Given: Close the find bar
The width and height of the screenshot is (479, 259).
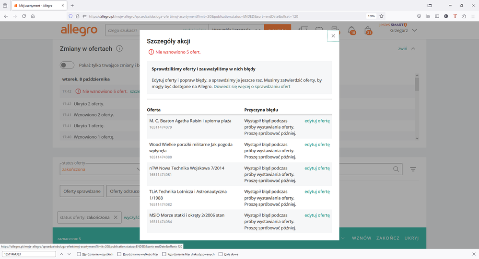Looking at the screenshot, I should point(474,254).
